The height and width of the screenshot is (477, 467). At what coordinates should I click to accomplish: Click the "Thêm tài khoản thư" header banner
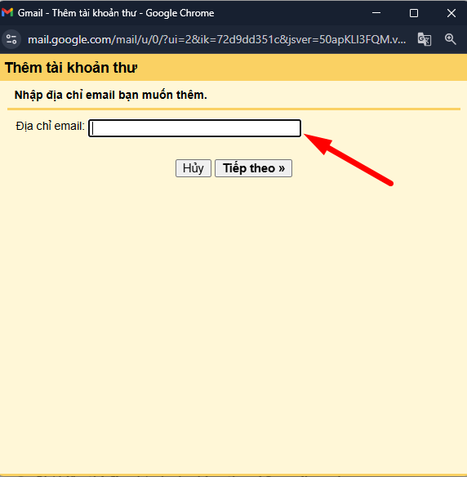[x=233, y=68]
